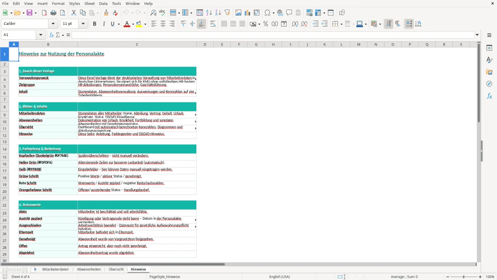This screenshot has width=497, height=280.
Task: Click the Export as PDF icon
Action: pos(44,13)
